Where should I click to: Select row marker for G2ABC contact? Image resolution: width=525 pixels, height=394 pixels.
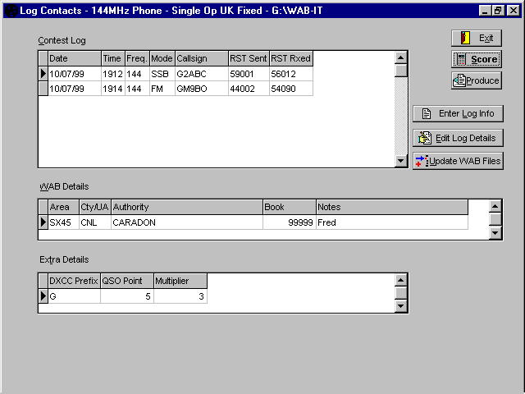point(43,73)
